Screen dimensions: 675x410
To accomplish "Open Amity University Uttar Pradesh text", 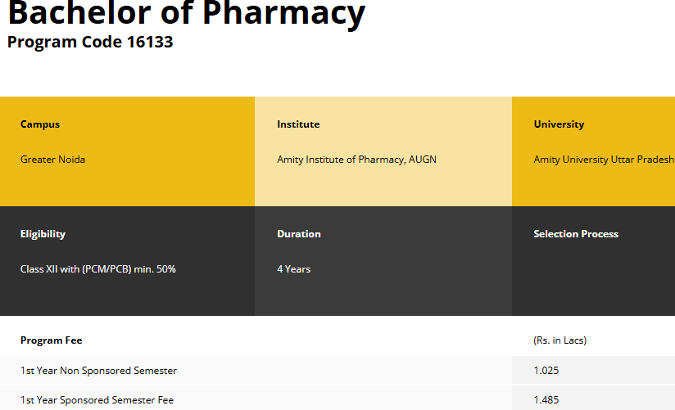I will pos(604,160).
